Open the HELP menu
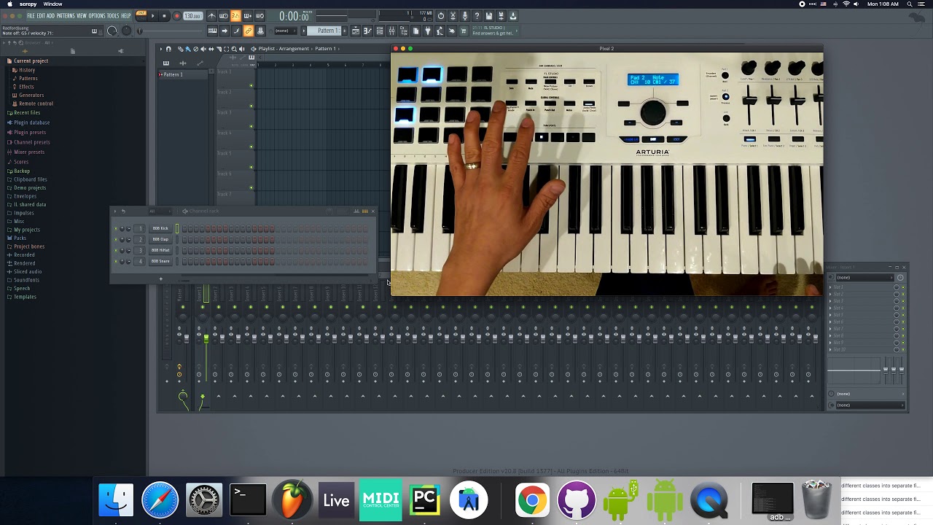This screenshot has height=525, width=933. pos(126,15)
